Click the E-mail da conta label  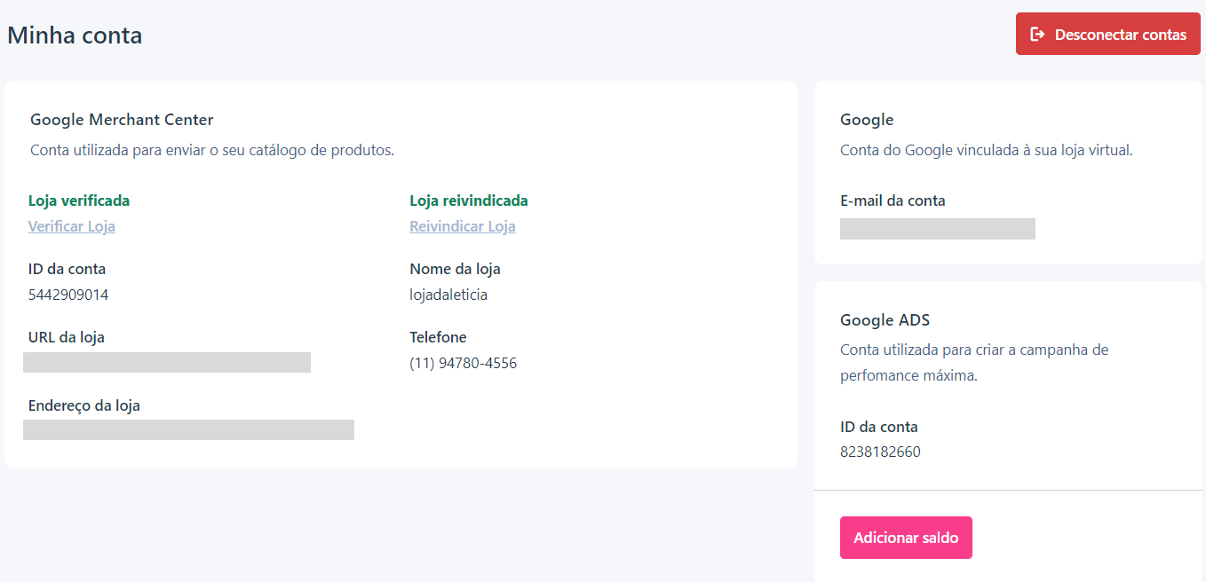coord(893,201)
